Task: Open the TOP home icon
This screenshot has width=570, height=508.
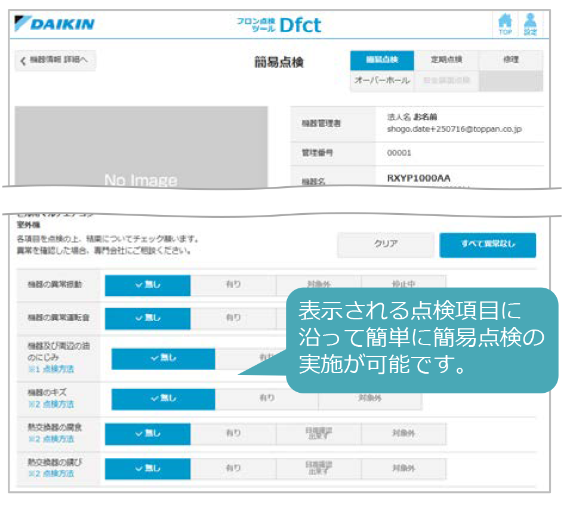Action: coord(505,24)
